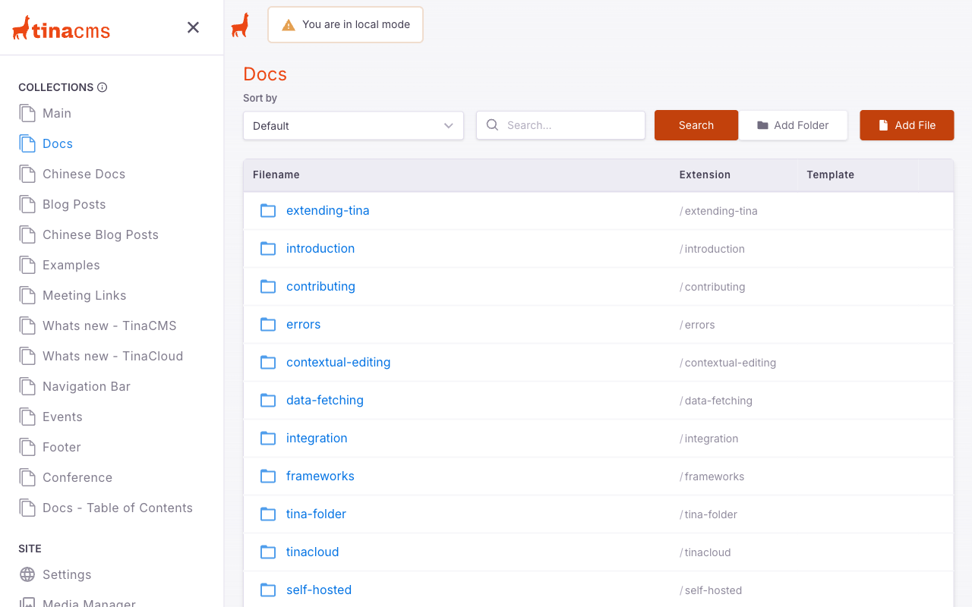Click the /extending-tina path text
The width and height of the screenshot is (972, 607).
(x=718, y=211)
